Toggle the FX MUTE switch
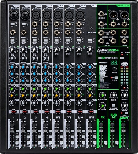Screen dimensions: 138x154 coord(116,78)
